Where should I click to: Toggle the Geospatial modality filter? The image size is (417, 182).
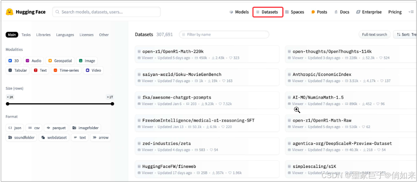(x=60, y=61)
